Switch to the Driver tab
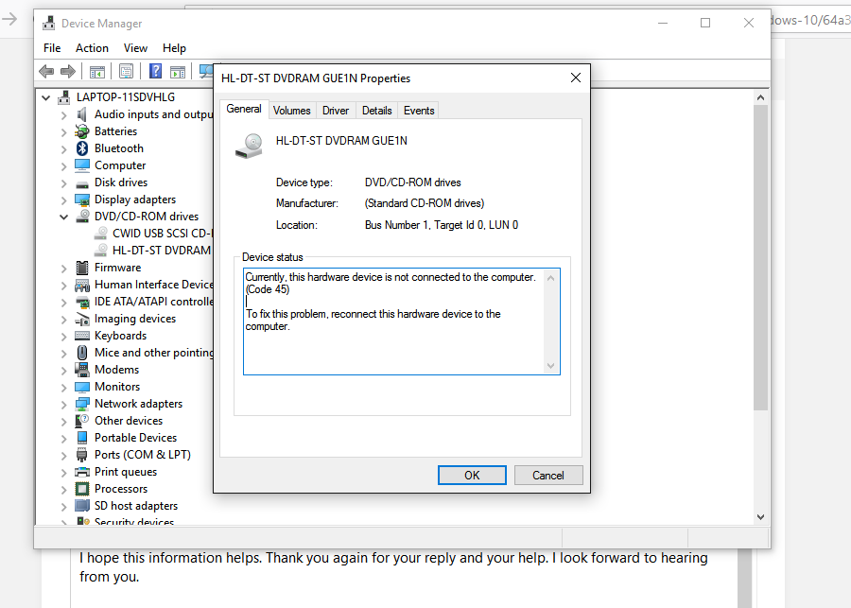The image size is (851, 608). 336,111
